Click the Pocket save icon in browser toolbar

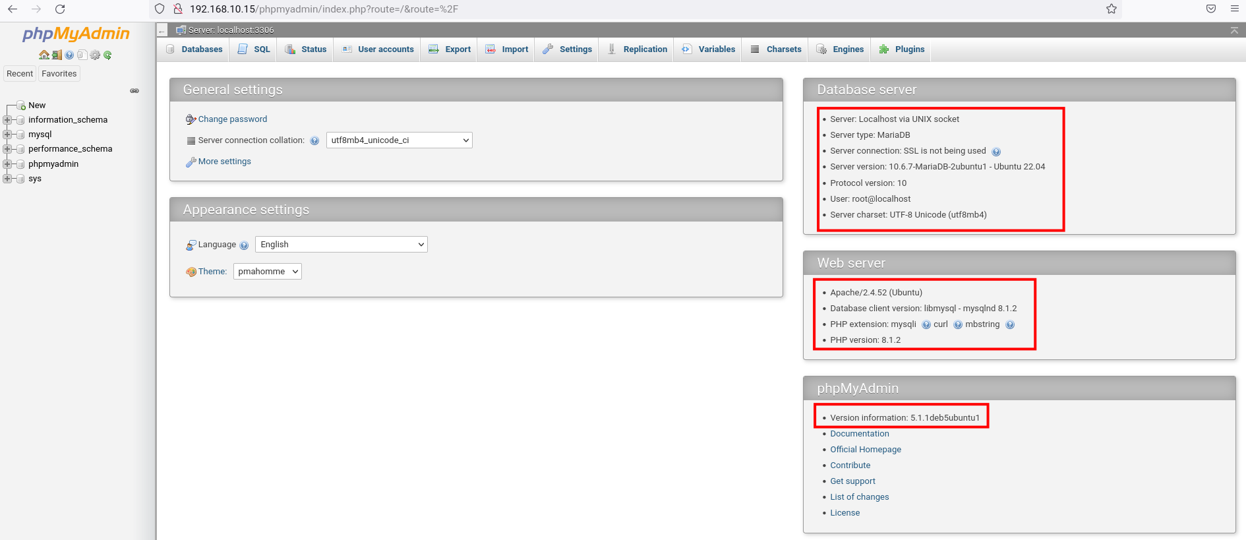[x=1211, y=9]
